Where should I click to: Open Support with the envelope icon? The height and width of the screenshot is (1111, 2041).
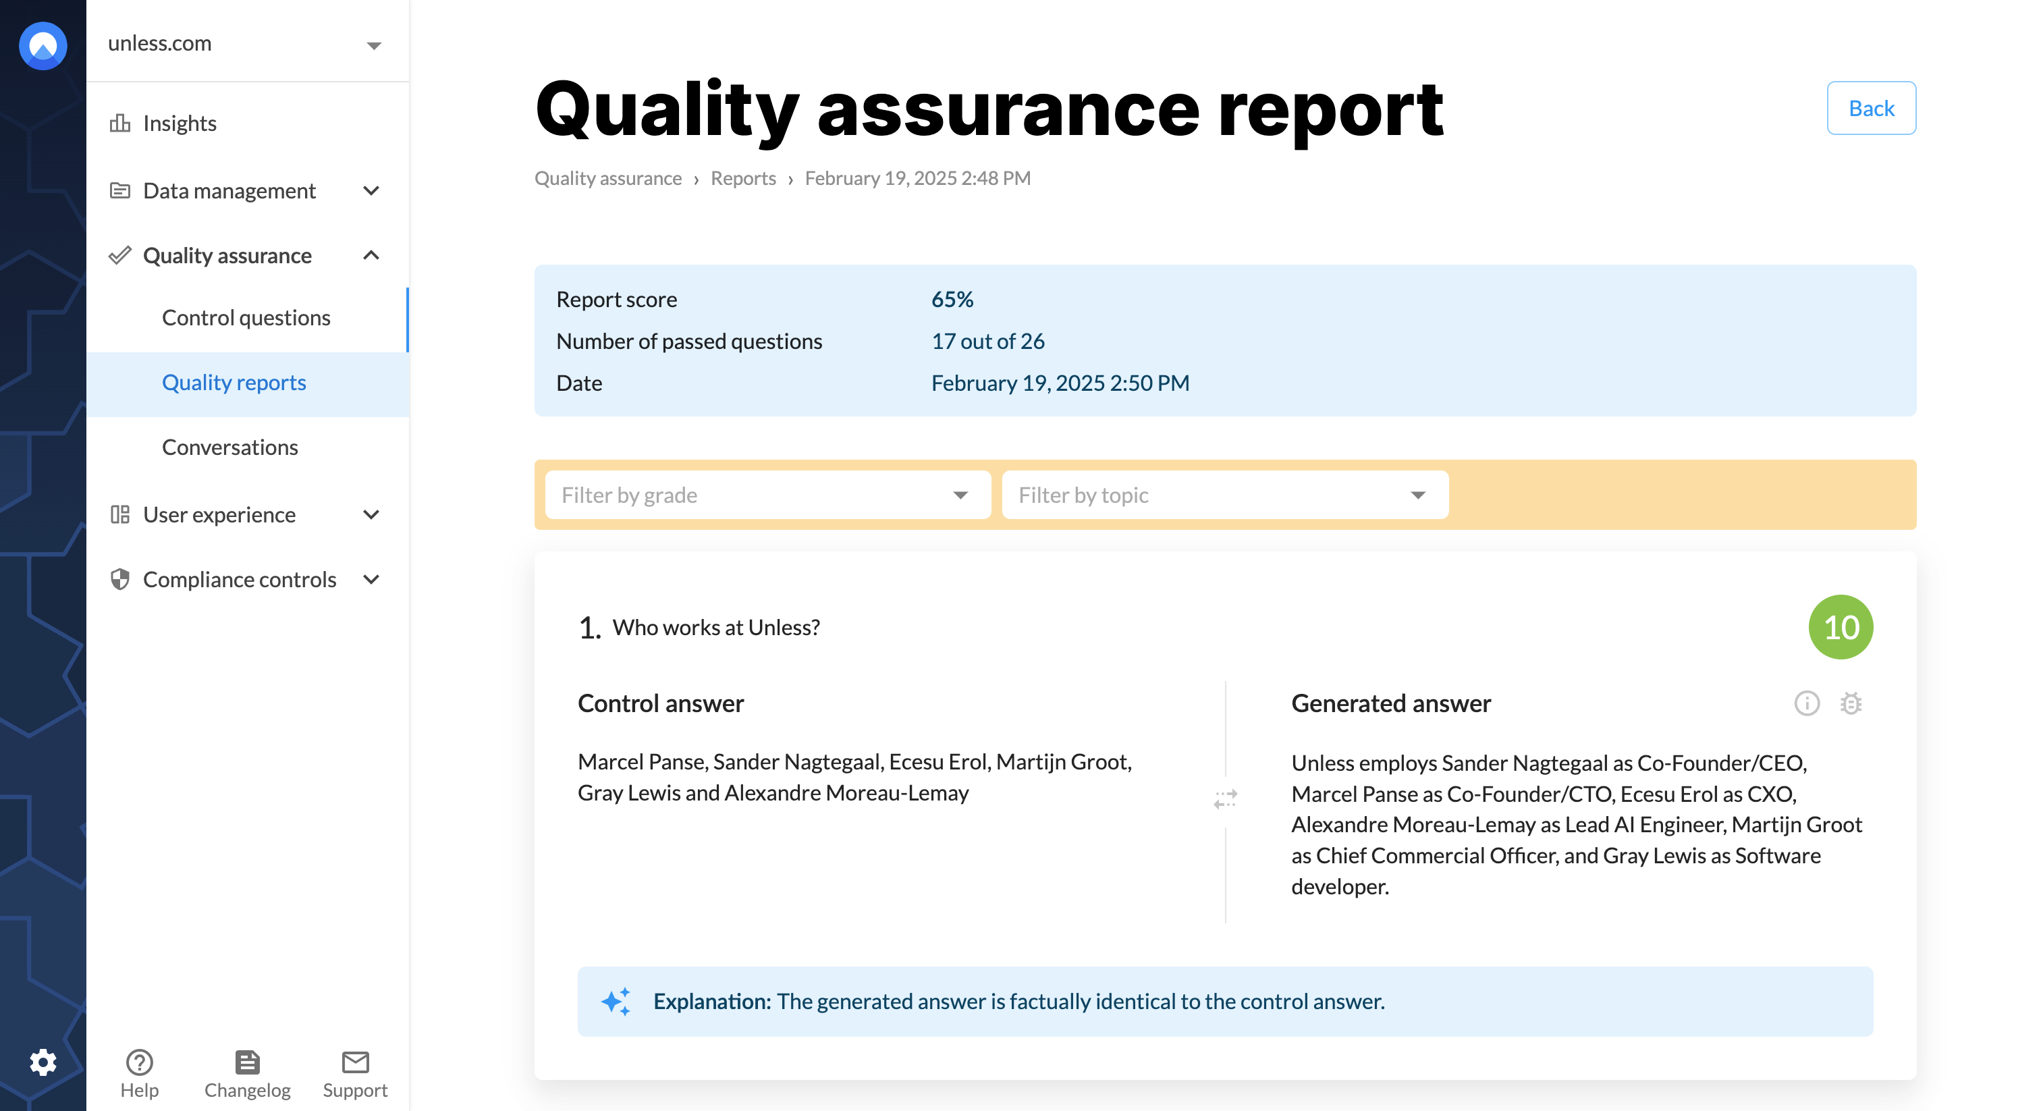point(355,1061)
